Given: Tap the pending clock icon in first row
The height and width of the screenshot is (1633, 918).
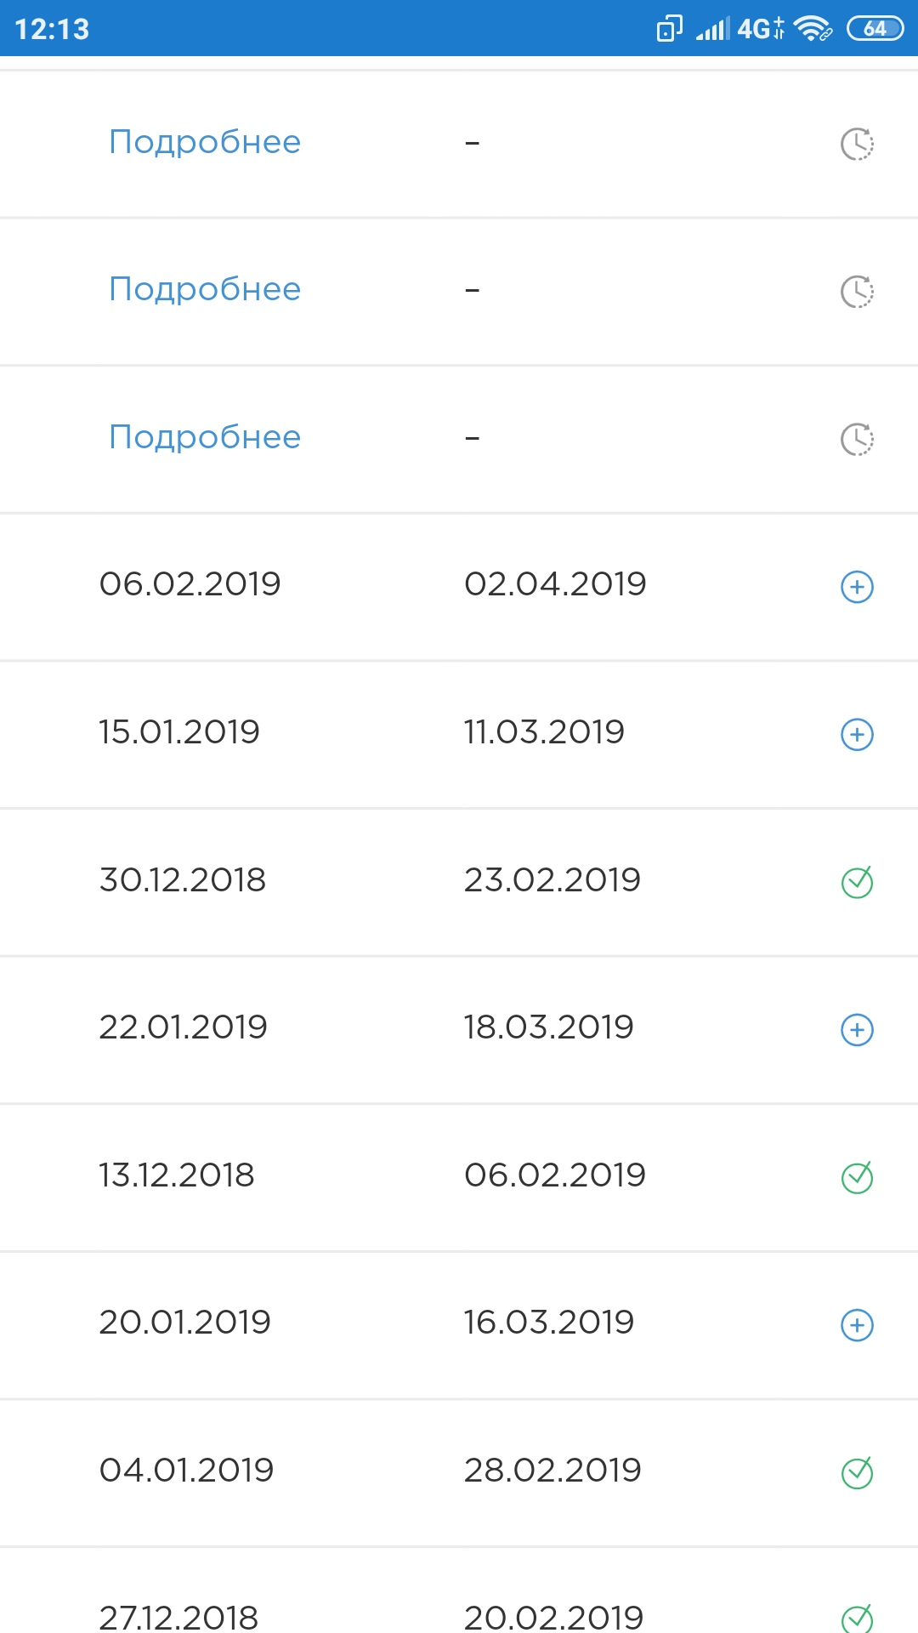Looking at the screenshot, I should (857, 144).
